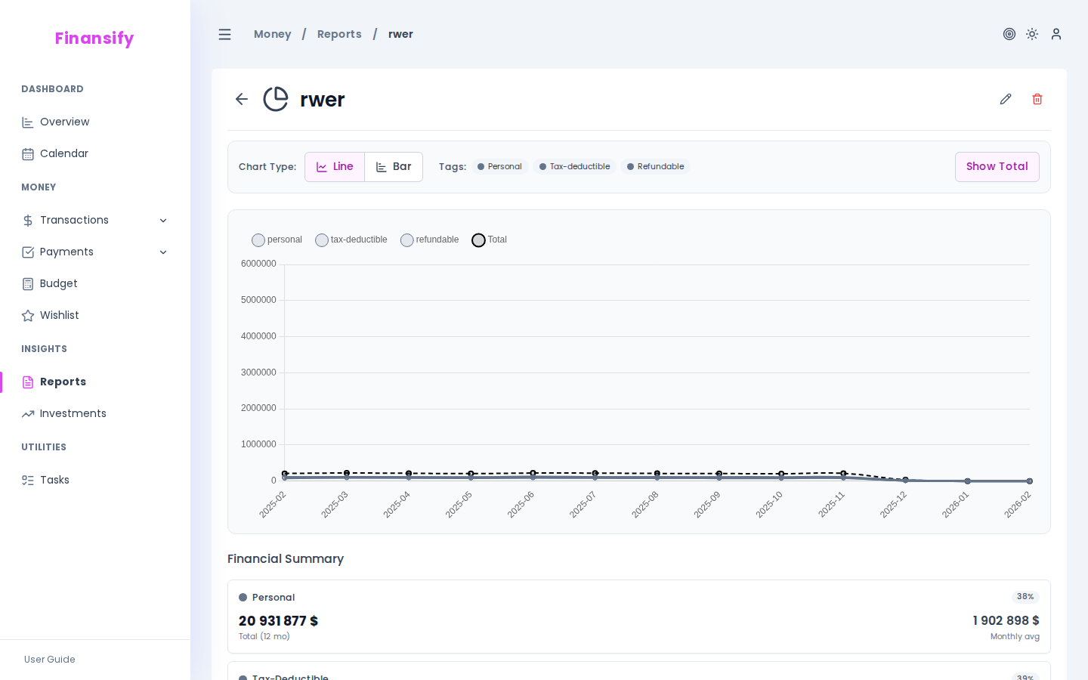Viewport: 1088px width, 680px height.
Task: Click the Finansify logo
Action: [x=94, y=39]
